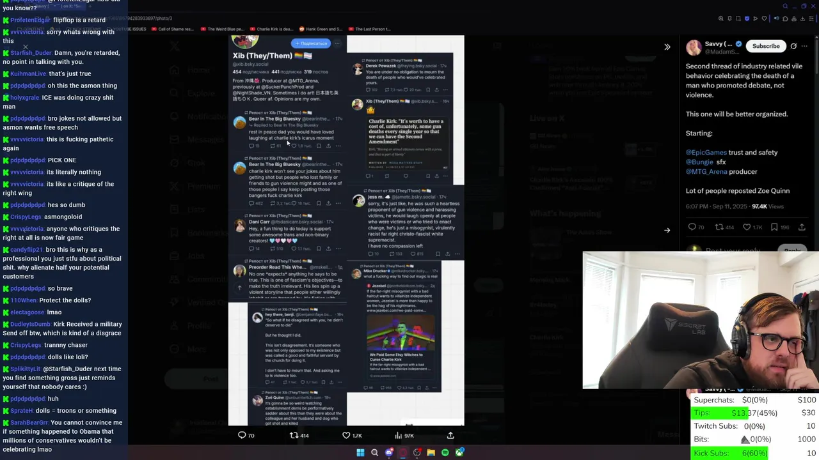The image size is (819, 460).
Task: Open taskbar Search magnifier
Action: 374,452
